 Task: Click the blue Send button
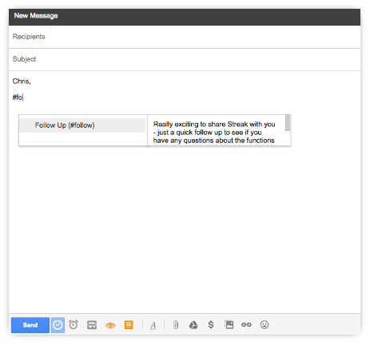tap(30, 325)
